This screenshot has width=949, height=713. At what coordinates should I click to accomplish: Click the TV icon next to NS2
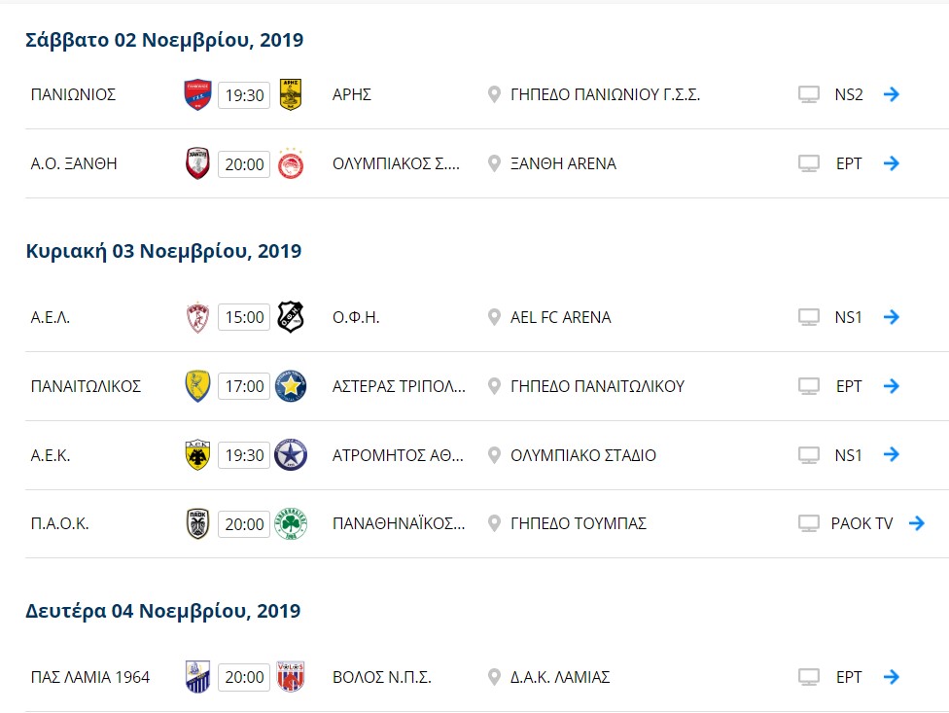click(x=809, y=94)
